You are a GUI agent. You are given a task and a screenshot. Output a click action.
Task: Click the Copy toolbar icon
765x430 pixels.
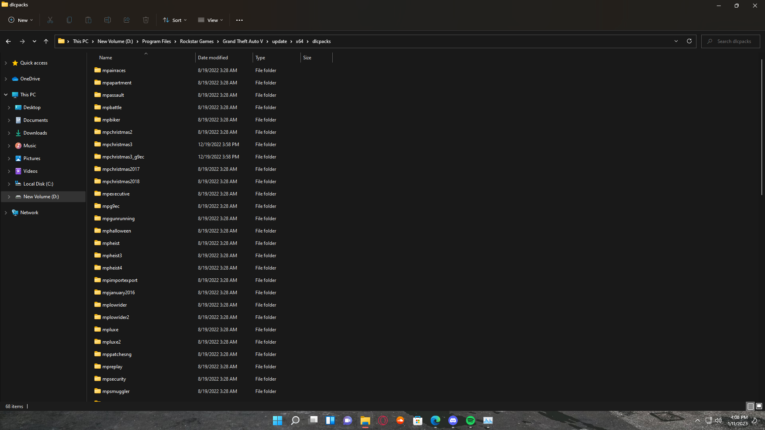click(69, 20)
